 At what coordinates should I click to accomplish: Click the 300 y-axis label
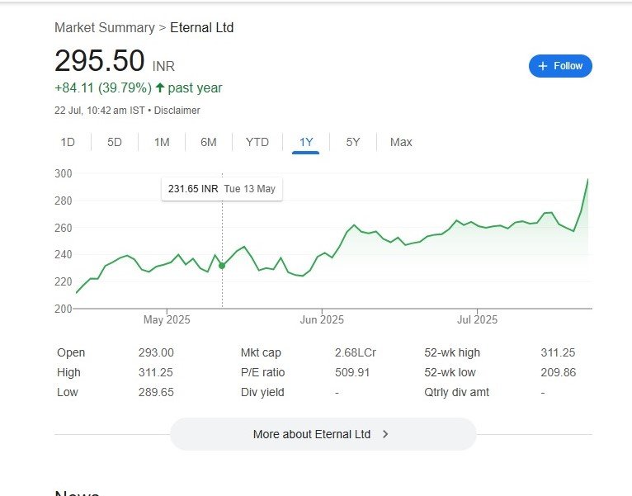pos(64,173)
